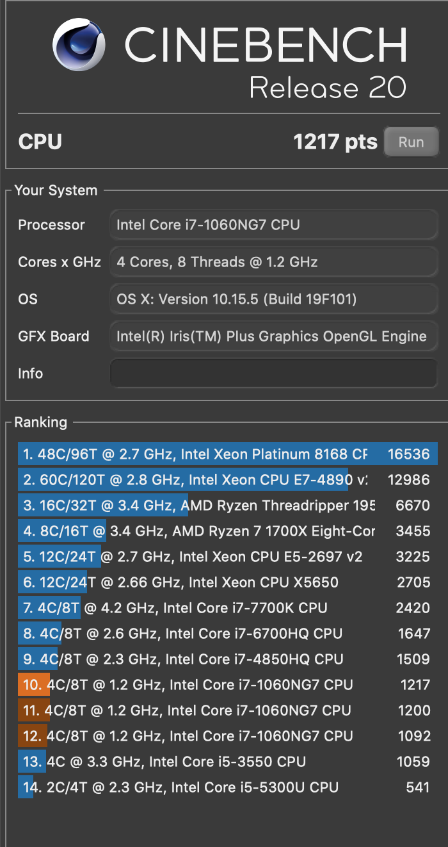Click the empty Info field
The image size is (448, 847).
(274, 374)
